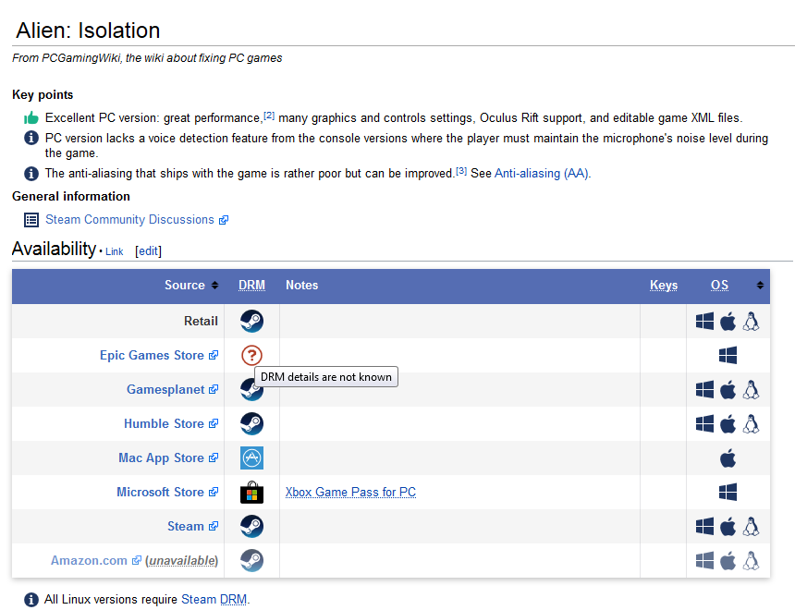Click the Steam DRM icon in Humble Store row
Viewport: 795px width, 610px height.
(x=251, y=424)
